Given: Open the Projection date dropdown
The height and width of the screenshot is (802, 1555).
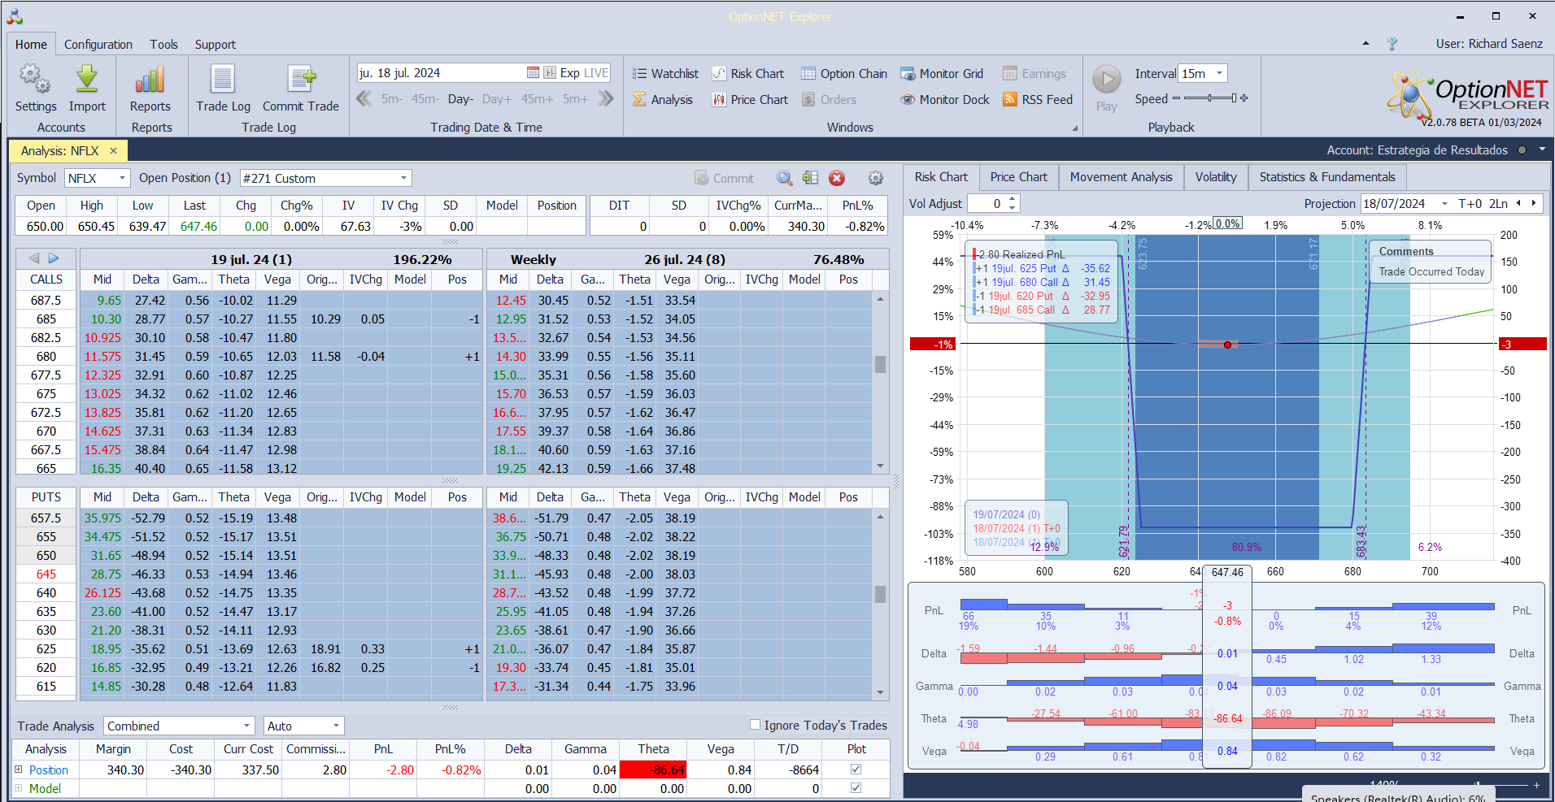Looking at the screenshot, I should point(1444,204).
